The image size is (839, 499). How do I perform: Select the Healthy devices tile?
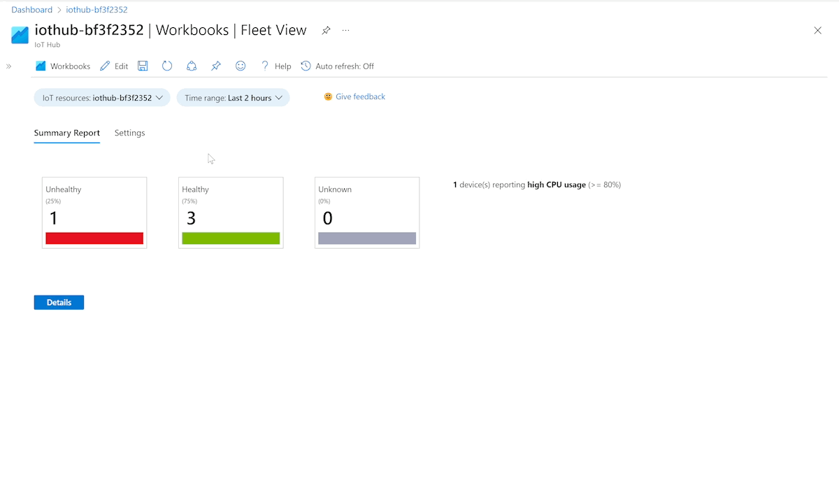tap(231, 212)
